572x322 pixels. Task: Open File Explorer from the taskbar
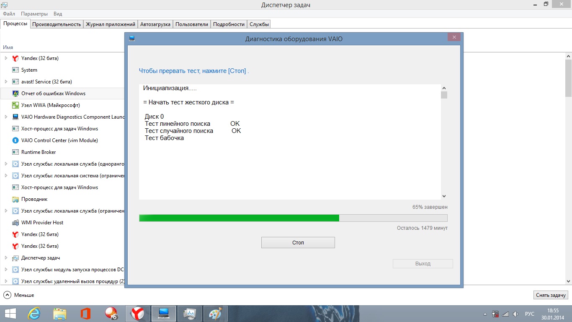60,314
